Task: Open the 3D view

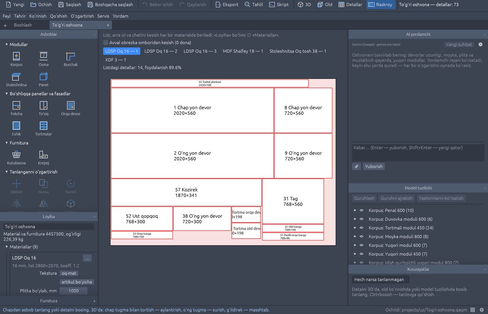Action: point(304,5)
